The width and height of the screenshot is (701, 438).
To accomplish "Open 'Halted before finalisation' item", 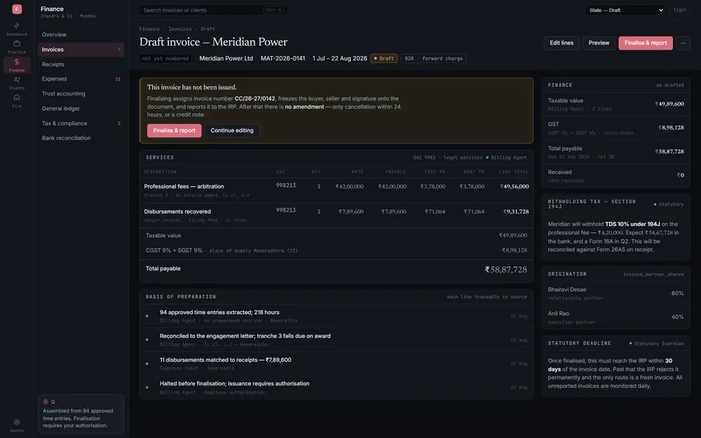I will coord(336,388).
